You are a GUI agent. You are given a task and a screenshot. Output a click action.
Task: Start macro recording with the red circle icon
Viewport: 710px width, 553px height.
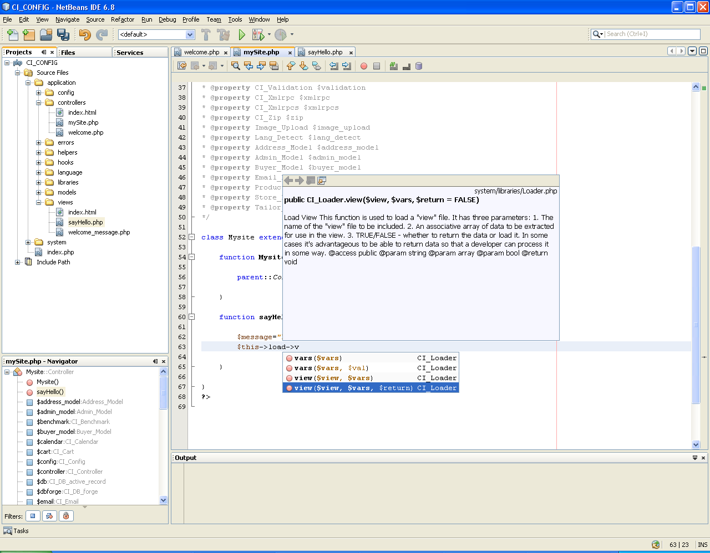pyautogui.click(x=365, y=66)
